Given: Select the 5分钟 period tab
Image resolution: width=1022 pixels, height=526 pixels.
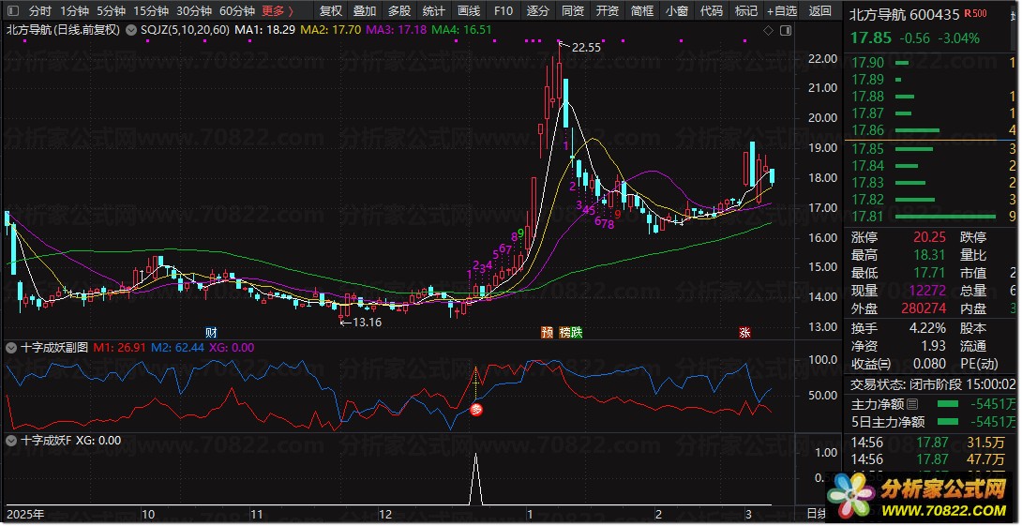Looking at the screenshot, I should 111,10.
